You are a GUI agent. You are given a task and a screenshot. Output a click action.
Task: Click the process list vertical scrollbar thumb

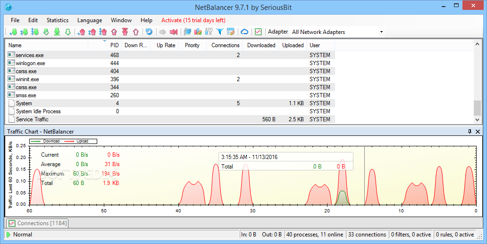(x=478, y=108)
